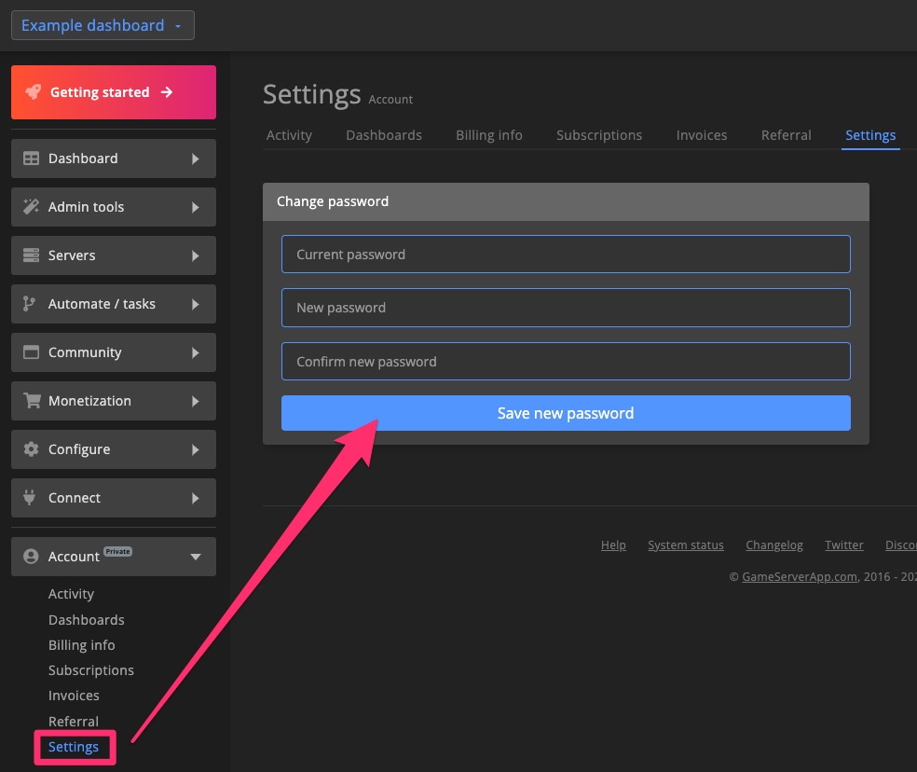Click the Configure gear icon

[31, 449]
